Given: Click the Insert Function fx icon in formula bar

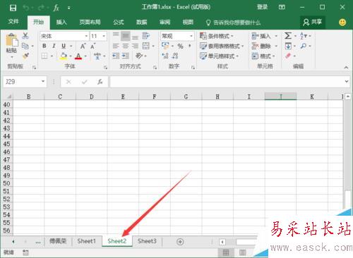Looking at the screenshot, I should [x=100, y=82].
